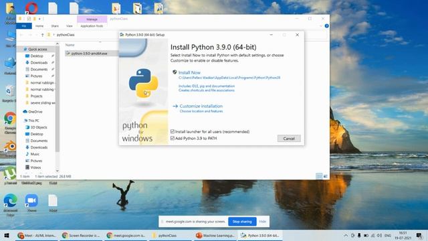Click Stop sharing button
This screenshot has height=241, width=428.
coord(242,222)
